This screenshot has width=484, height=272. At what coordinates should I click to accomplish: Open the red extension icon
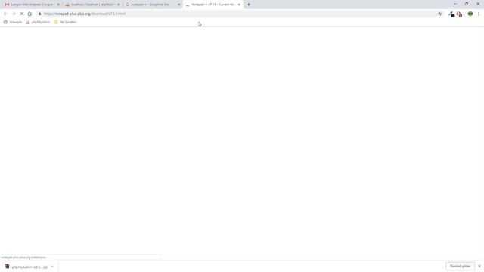459,14
